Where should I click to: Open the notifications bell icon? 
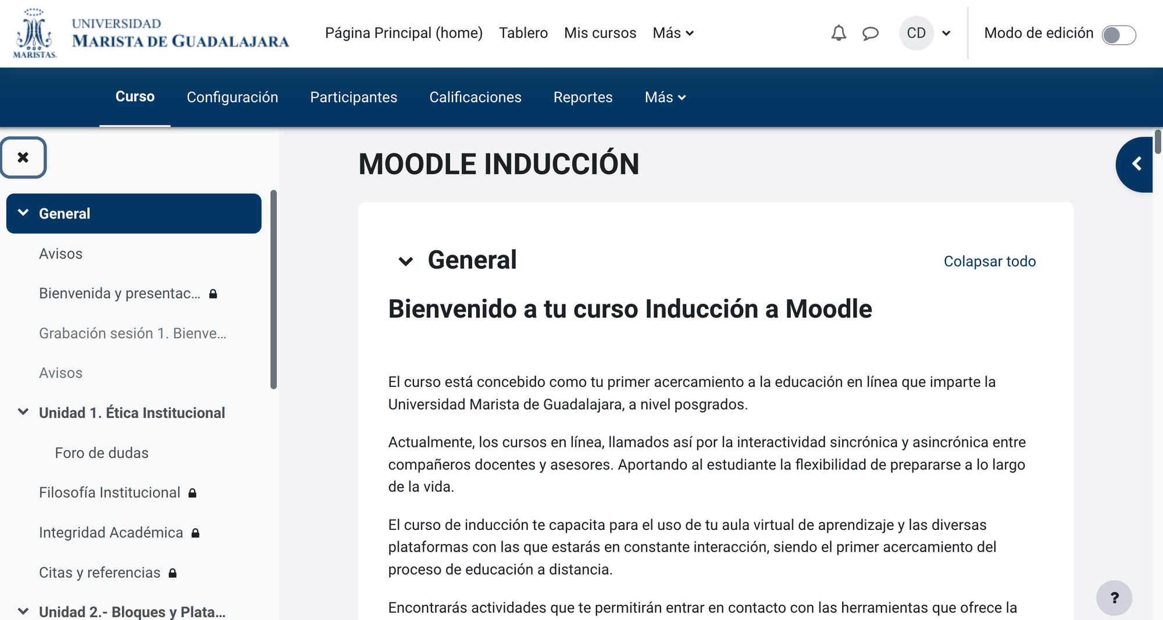point(838,33)
